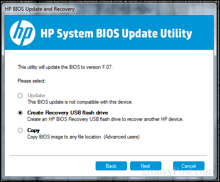Click the HP logo in the banner
Image resolution: width=220 pixels, height=182 pixels.
pyautogui.click(x=22, y=33)
